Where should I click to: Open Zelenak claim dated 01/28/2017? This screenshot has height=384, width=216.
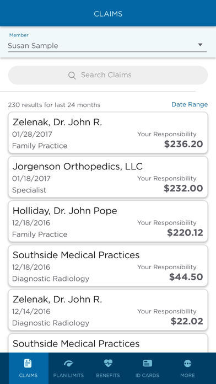point(108,133)
